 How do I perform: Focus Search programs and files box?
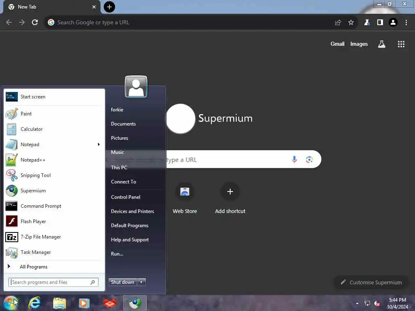53,282
